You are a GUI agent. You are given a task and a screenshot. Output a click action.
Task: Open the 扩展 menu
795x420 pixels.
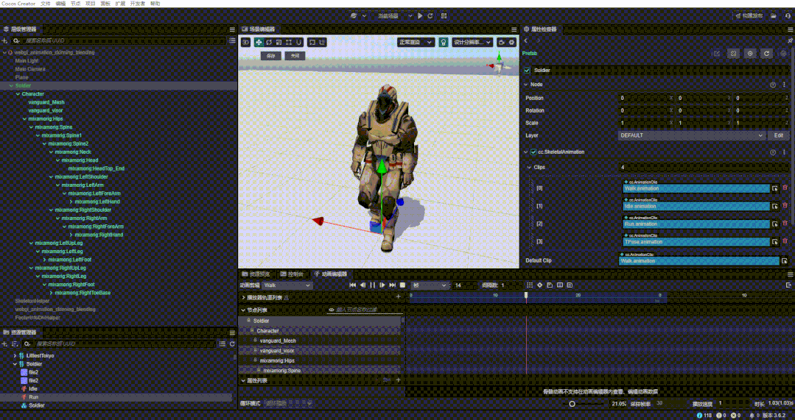pyautogui.click(x=120, y=4)
